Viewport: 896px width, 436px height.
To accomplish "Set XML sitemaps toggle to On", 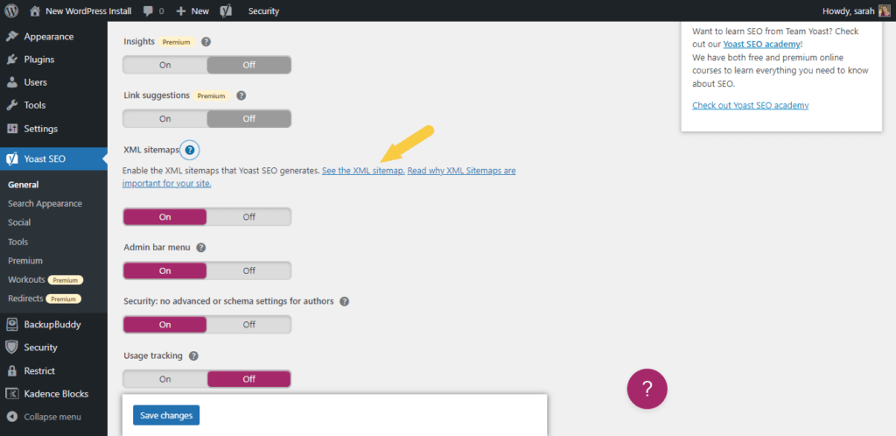I will (165, 216).
